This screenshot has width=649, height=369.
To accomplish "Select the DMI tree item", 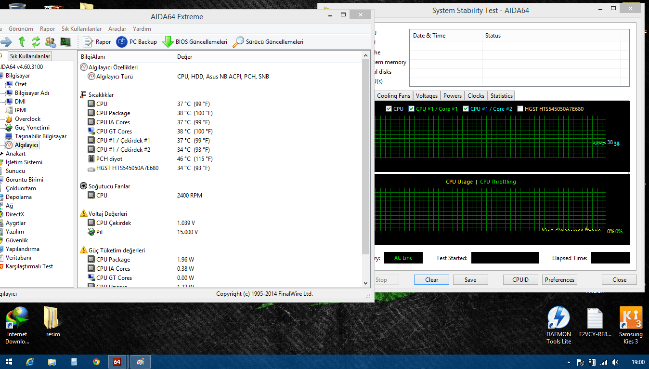I will (20, 102).
